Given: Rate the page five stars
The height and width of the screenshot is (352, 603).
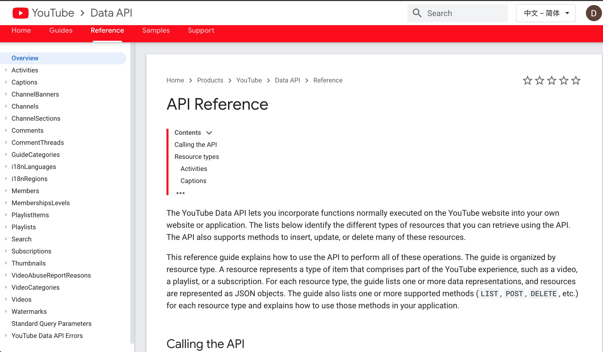Looking at the screenshot, I should 576,80.
